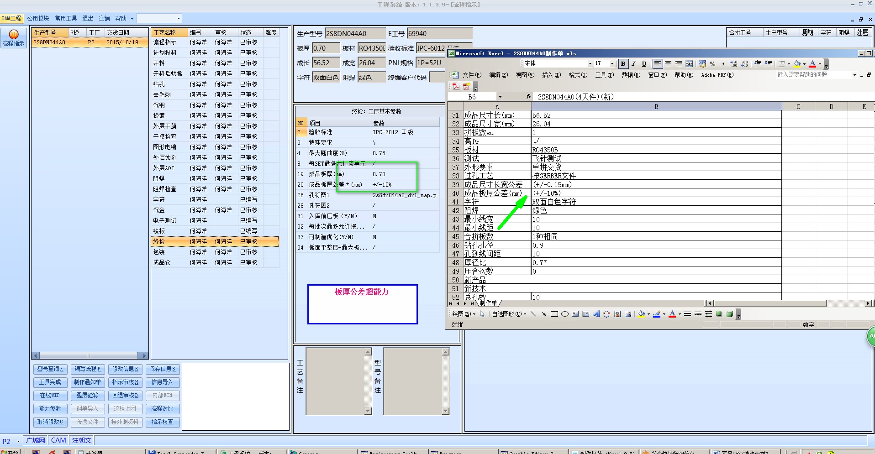Click the Increase Indent icon
Screen dimensions: 875x454
(769, 64)
